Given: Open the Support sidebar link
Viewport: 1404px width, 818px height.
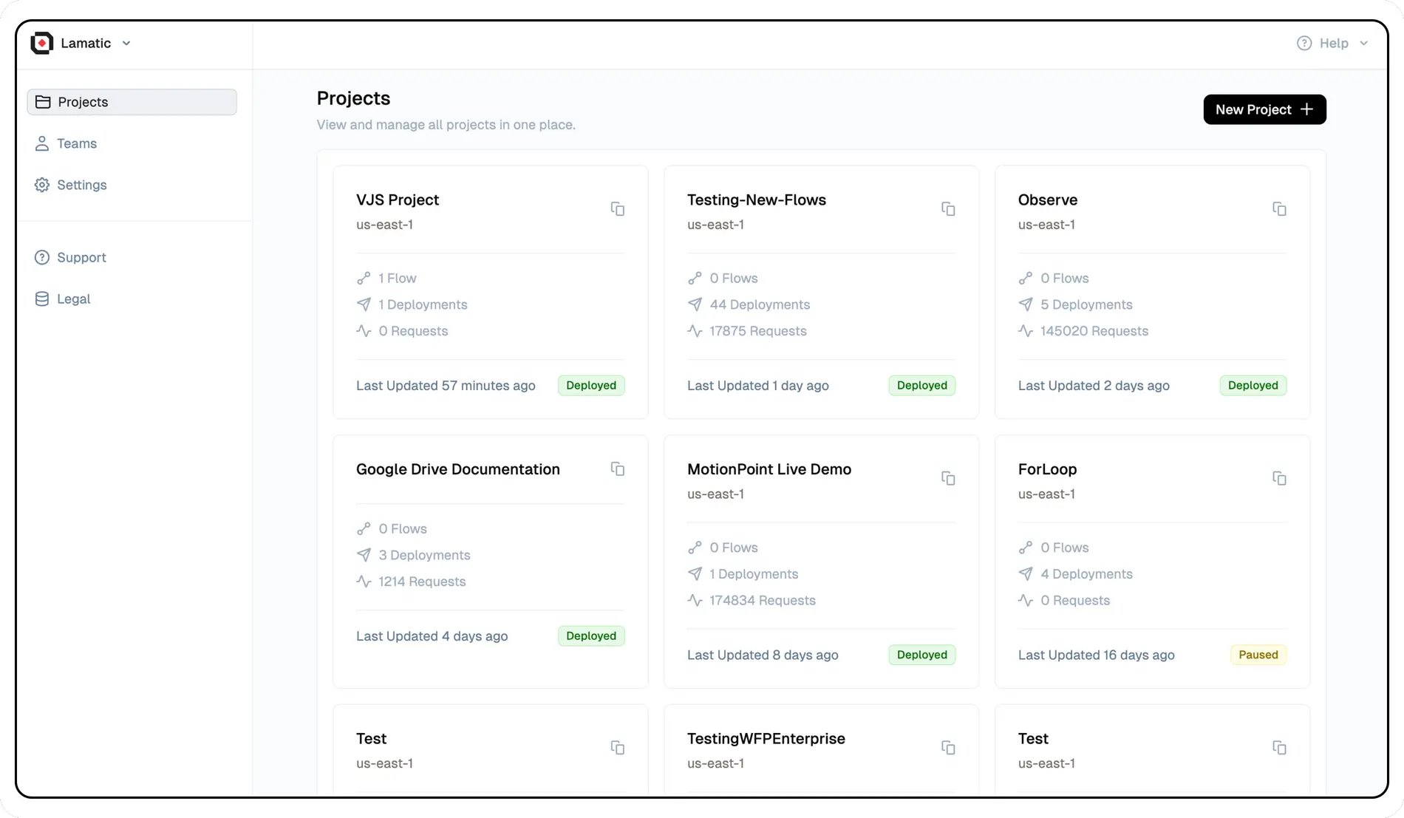Looking at the screenshot, I should tap(81, 257).
